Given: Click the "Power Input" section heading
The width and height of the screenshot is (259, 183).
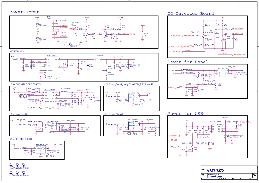Looking at the screenshot, I should pyautogui.click(x=25, y=12).
